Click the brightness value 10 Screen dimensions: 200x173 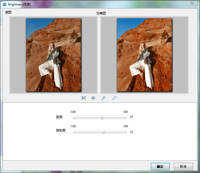[131, 117]
